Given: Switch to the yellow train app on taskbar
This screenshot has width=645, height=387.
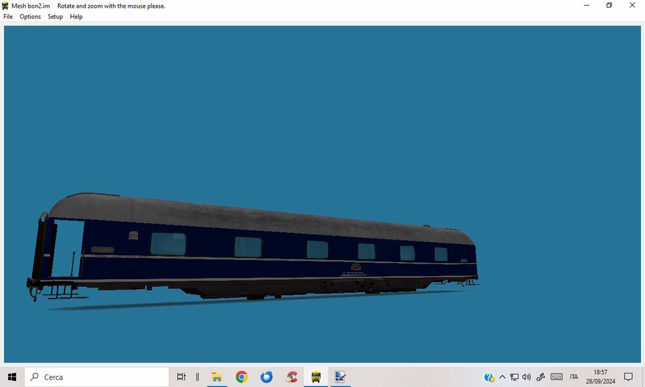Looking at the screenshot, I should 316,377.
